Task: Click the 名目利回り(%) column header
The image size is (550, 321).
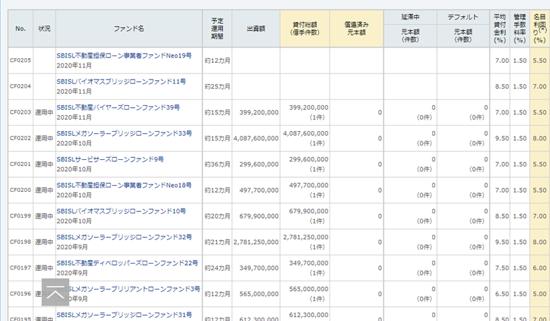Action: click(540, 29)
